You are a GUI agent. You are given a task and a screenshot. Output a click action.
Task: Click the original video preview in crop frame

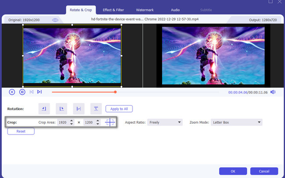pyautogui.click(x=72, y=56)
